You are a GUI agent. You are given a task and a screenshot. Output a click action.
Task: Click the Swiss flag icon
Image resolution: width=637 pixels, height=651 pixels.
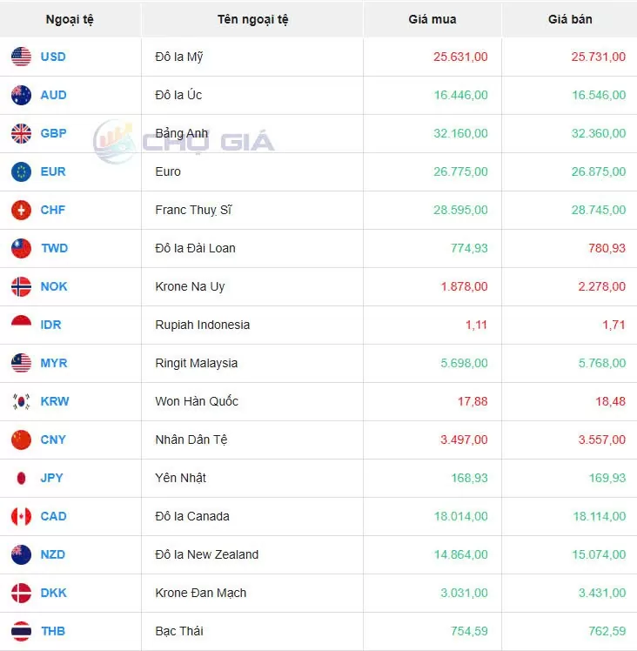(22, 211)
